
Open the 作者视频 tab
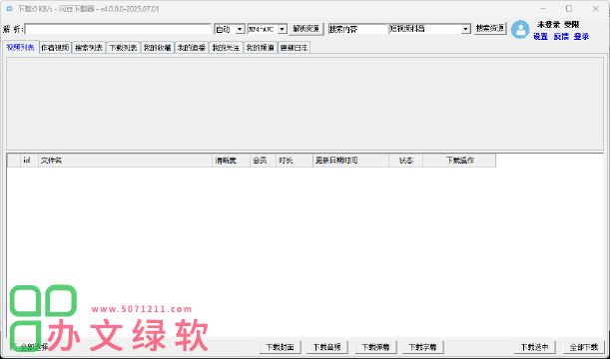(x=55, y=48)
